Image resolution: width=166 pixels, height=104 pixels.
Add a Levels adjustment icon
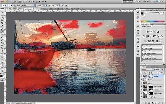pyautogui.click(x=151, y=32)
